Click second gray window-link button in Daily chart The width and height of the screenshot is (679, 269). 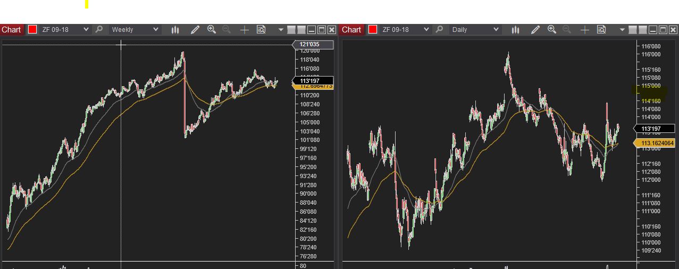click(x=642, y=30)
